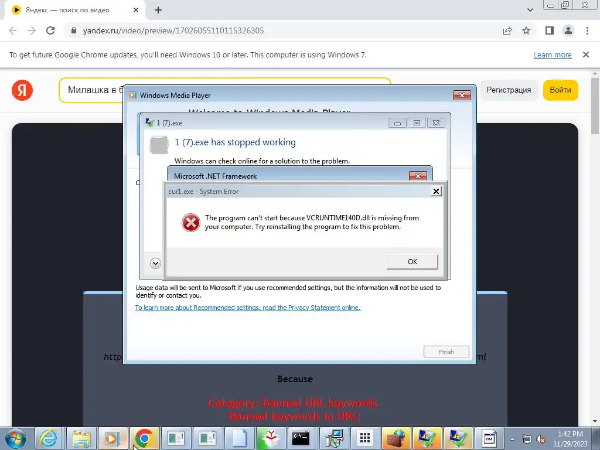600x450 pixels.
Task: Launch Internet Explorer from taskbar
Action: pos(49,438)
